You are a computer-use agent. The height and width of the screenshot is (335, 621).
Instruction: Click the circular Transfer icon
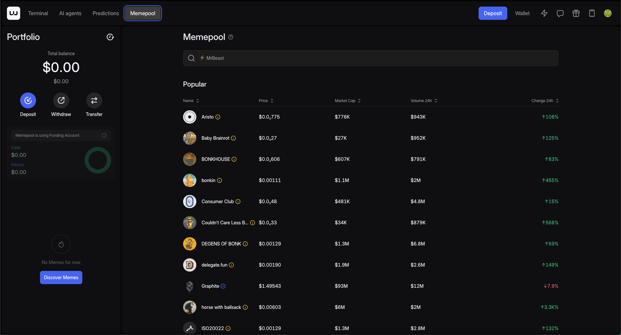click(x=94, y=100)
